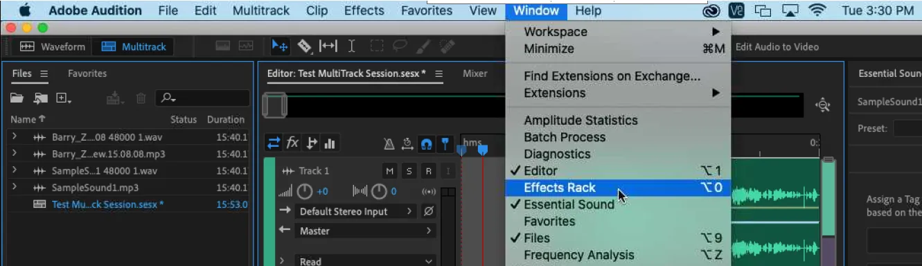The image size is (922, 266).
Task: Select the Time Selection tool
Action: click(x=352, y=46)
